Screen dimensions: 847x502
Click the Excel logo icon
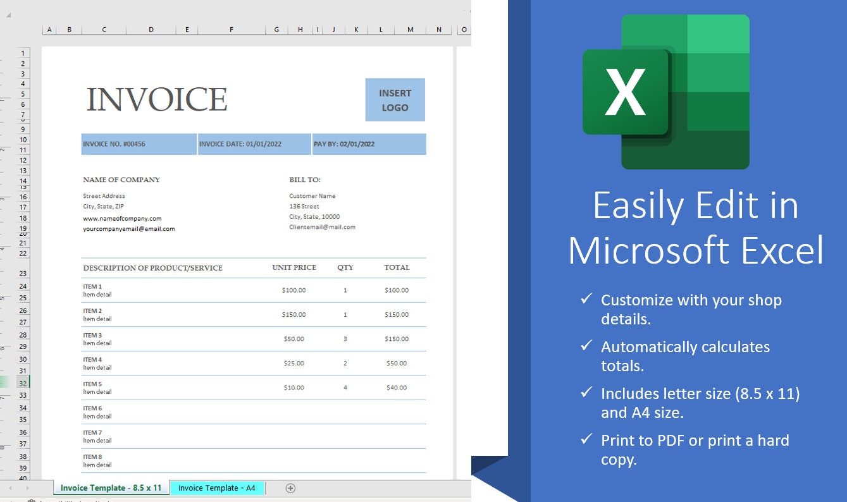666,92
